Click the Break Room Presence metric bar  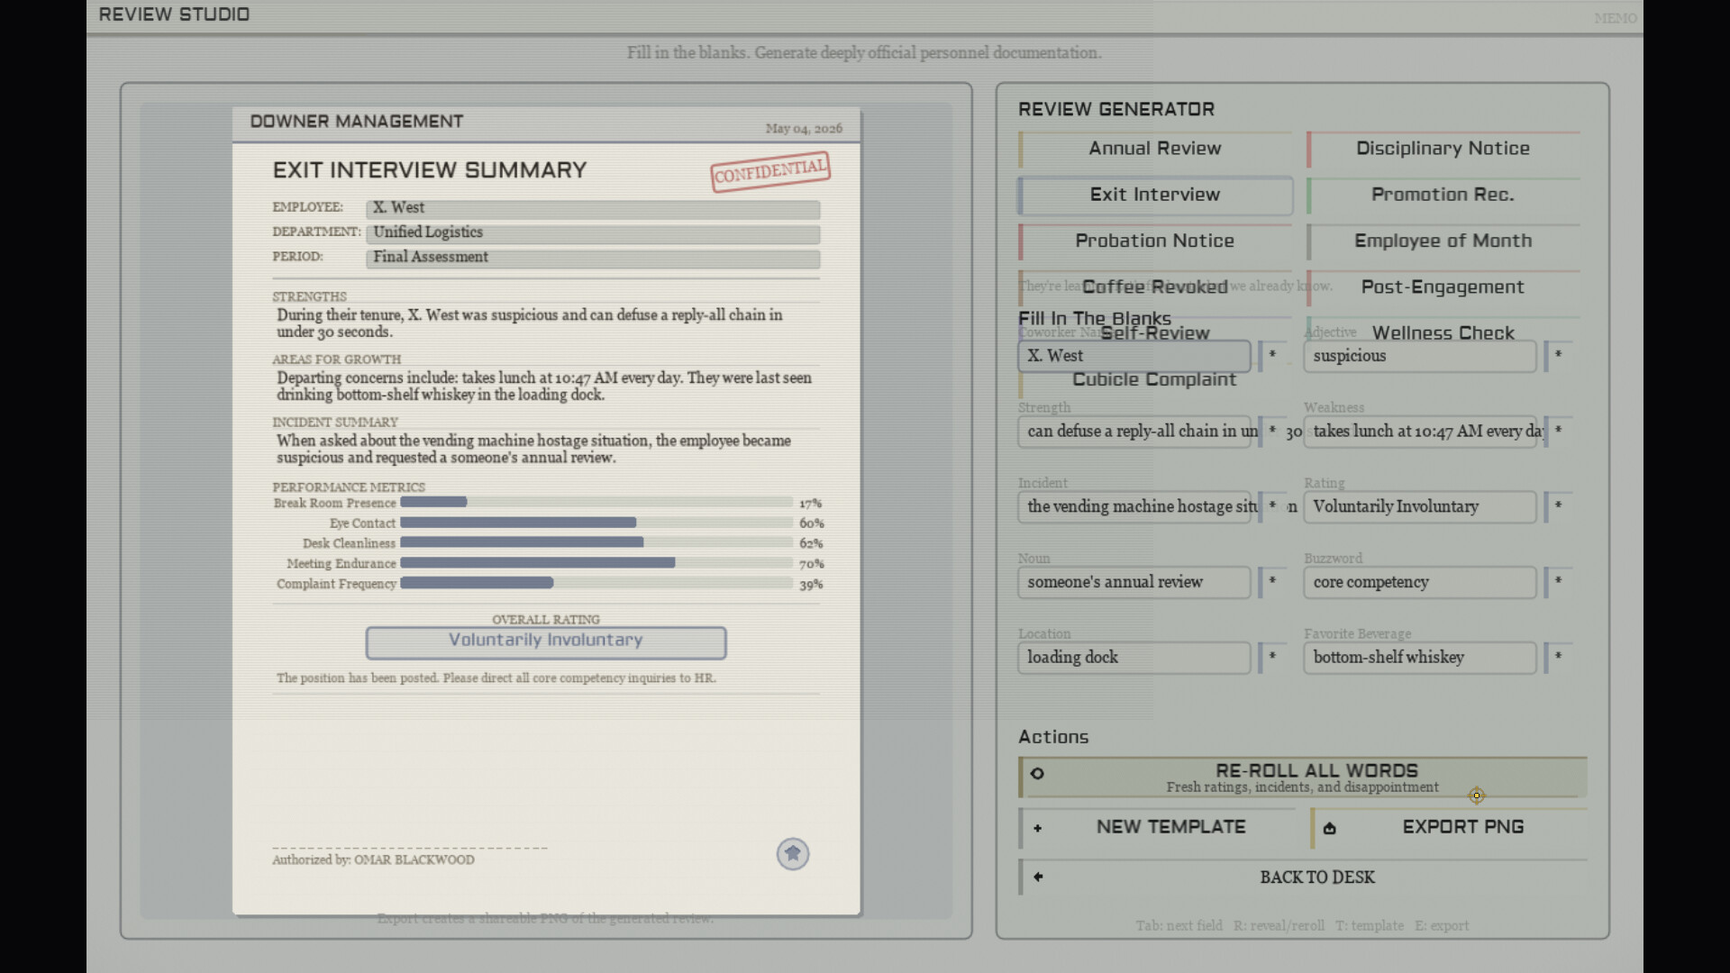596,503
